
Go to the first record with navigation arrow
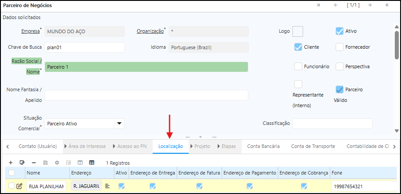[318, 5]
